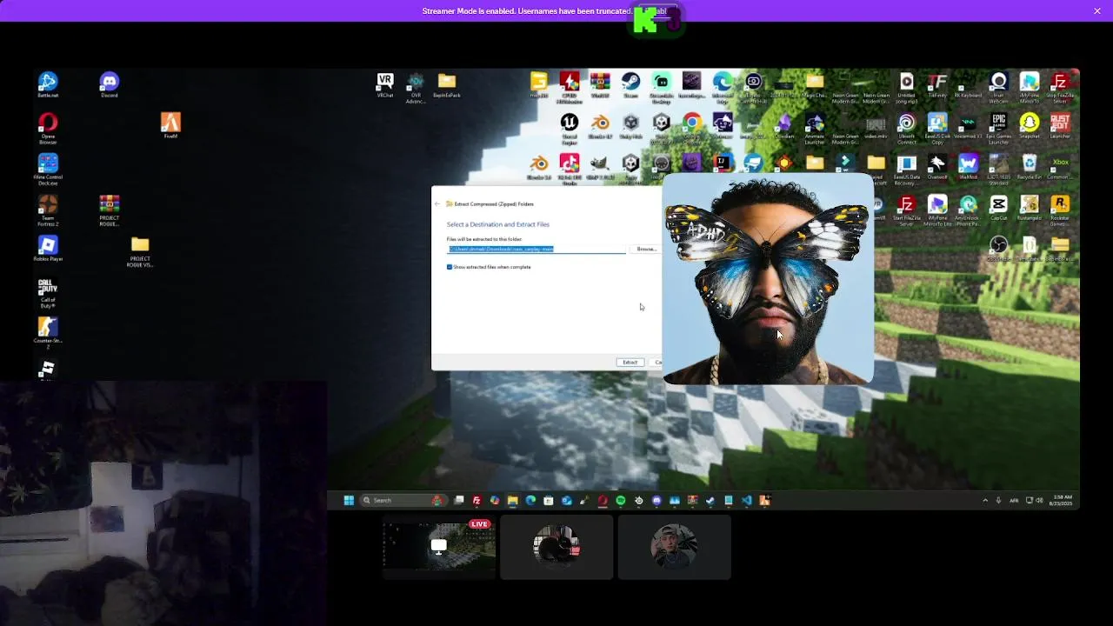Open the Recycle Bin on the desktop
Screen dimensions: 1113x626
point(1030,166)
